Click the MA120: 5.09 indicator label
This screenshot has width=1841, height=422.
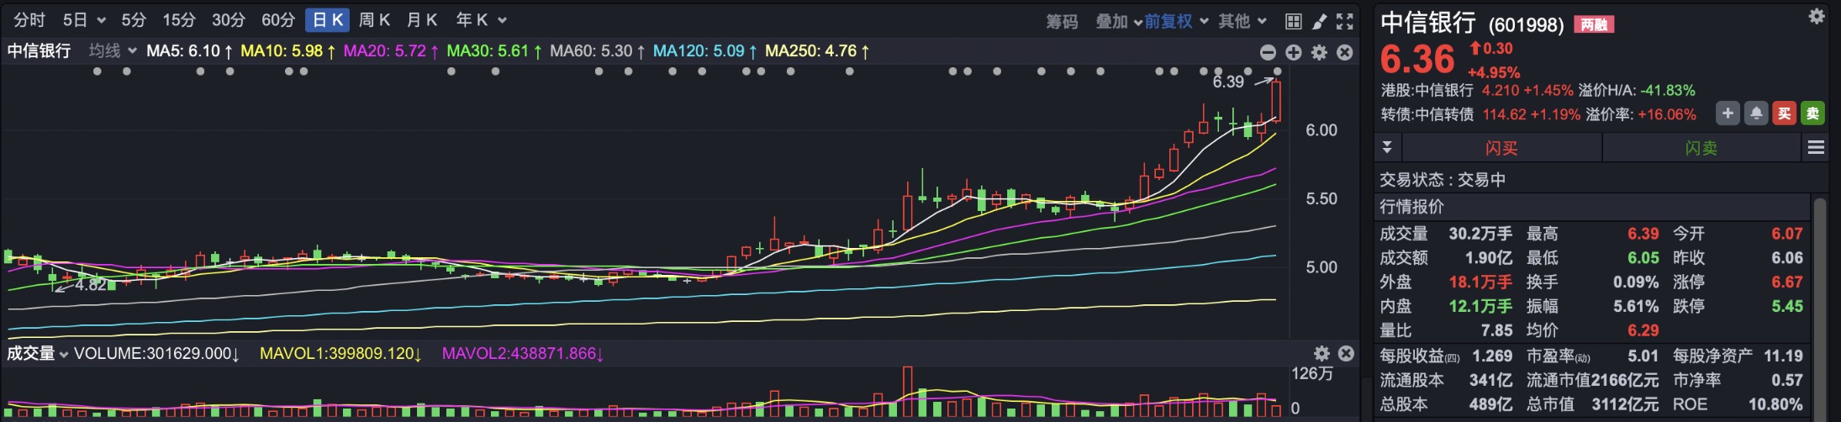pos(705,51)
